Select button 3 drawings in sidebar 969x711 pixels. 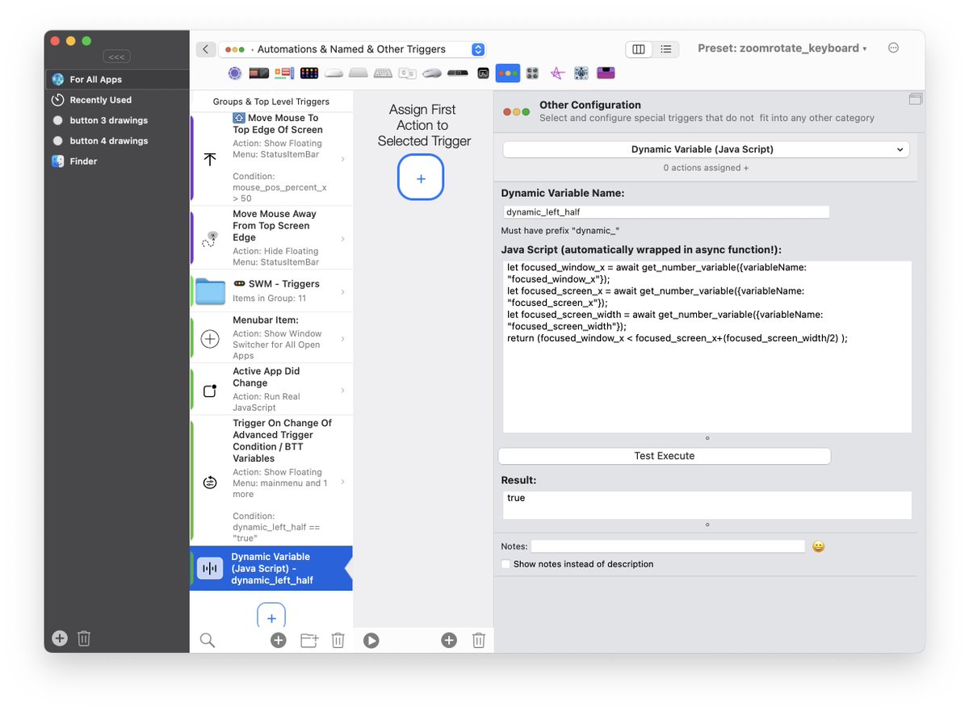coord(117,120)
